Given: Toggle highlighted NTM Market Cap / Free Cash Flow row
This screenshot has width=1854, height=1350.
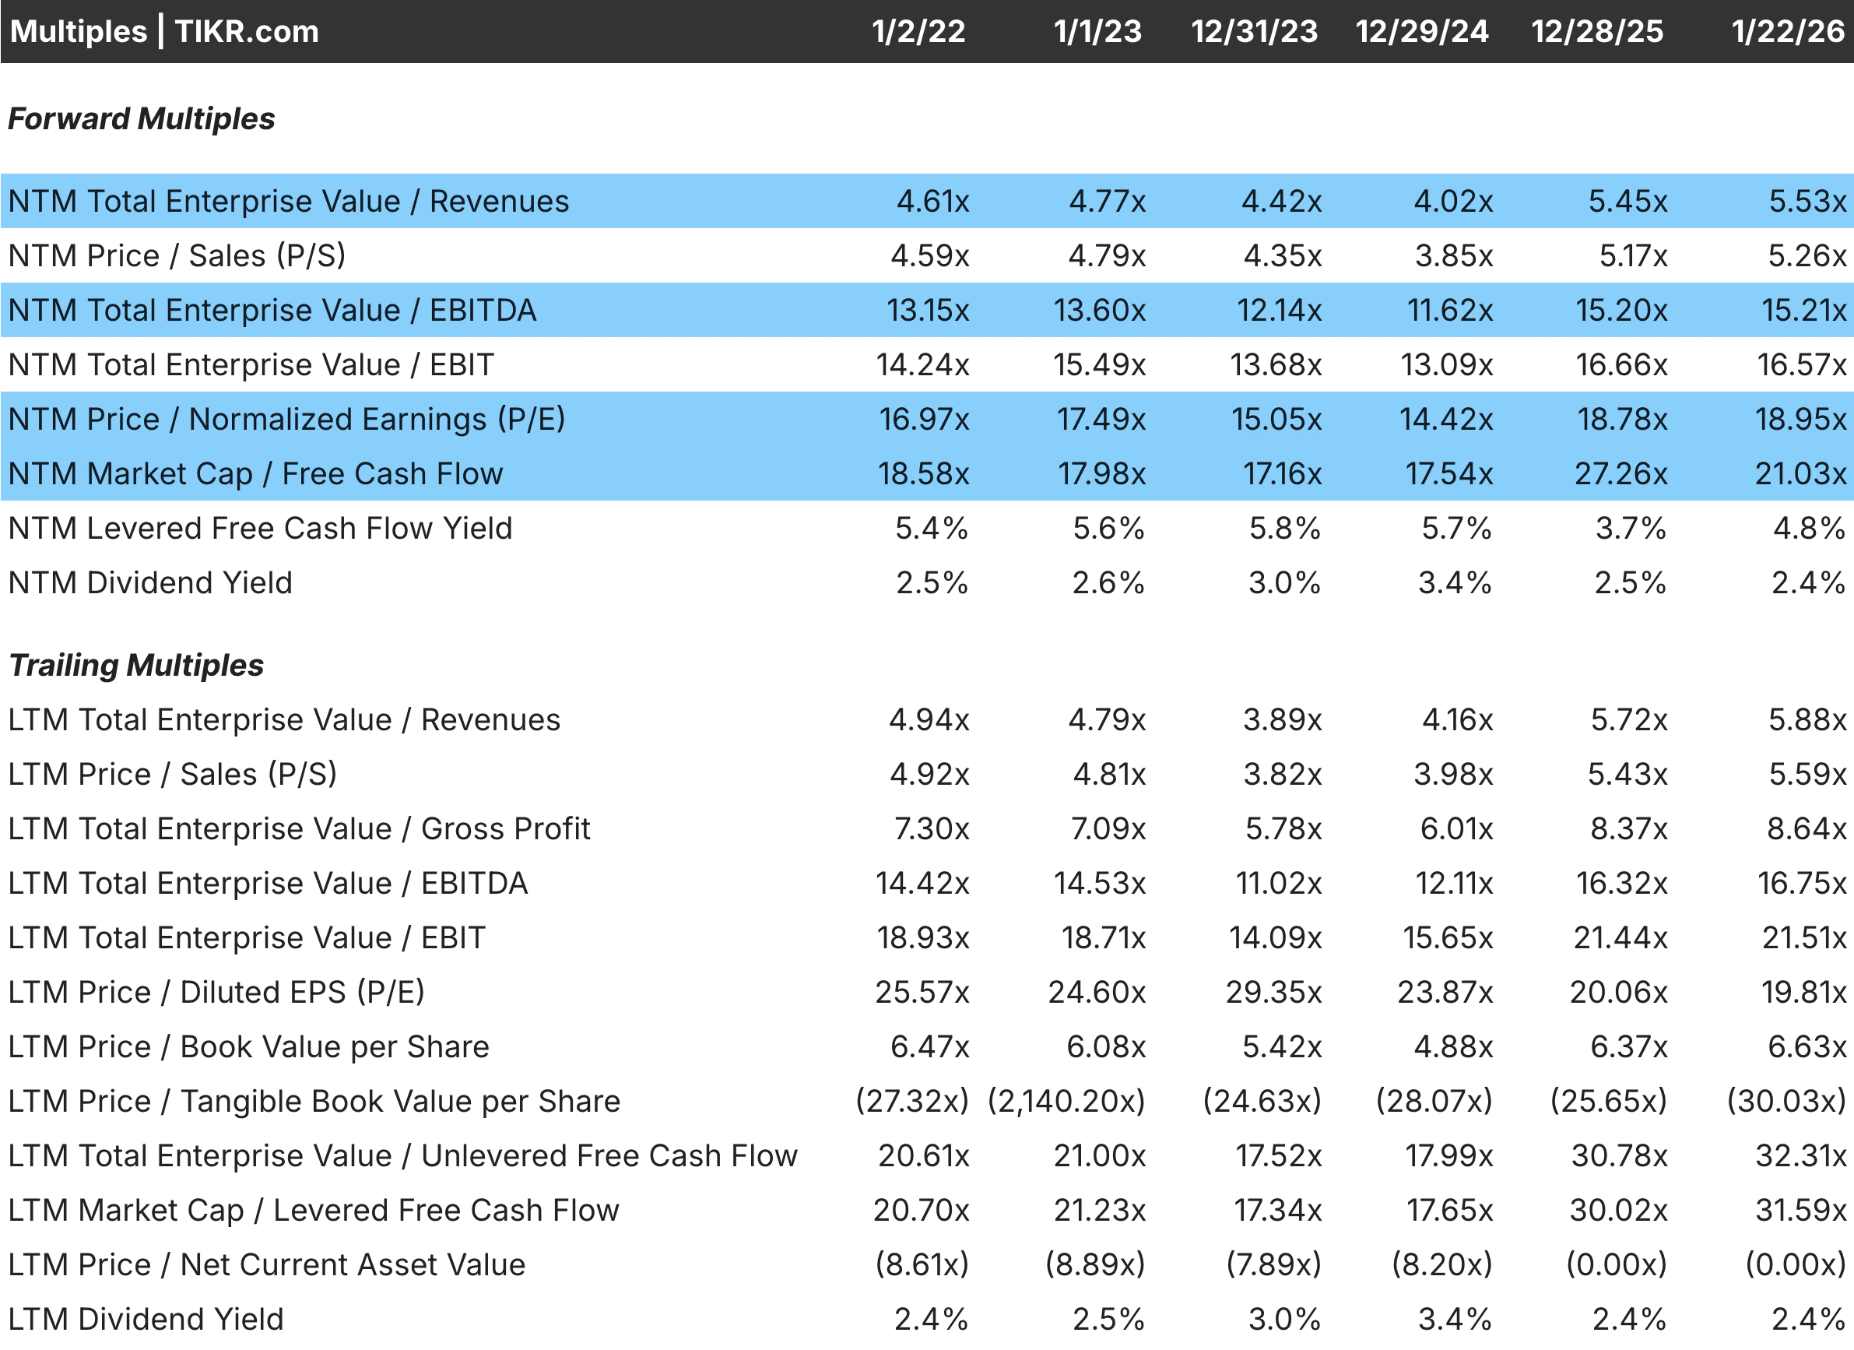Looking at the screenshot, I should 255,474.
